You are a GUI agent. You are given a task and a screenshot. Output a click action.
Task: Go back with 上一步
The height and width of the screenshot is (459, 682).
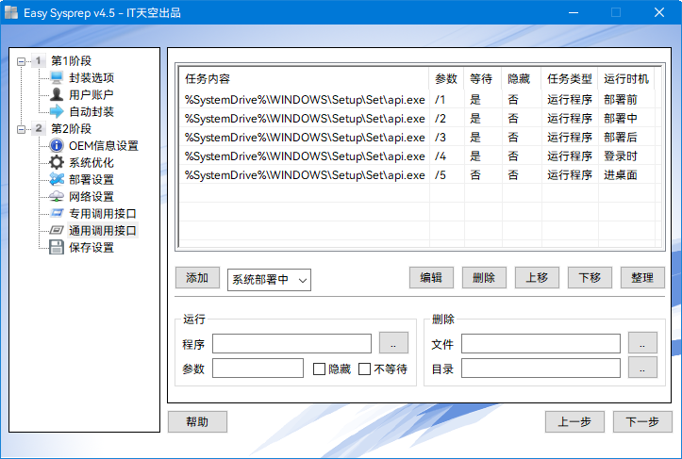coord(574,422)
